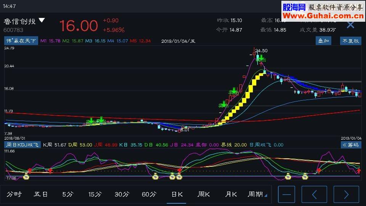366x206 pixels.
Task: Click the 2018/08/01 start date label
Action: (x=15, y=138)
